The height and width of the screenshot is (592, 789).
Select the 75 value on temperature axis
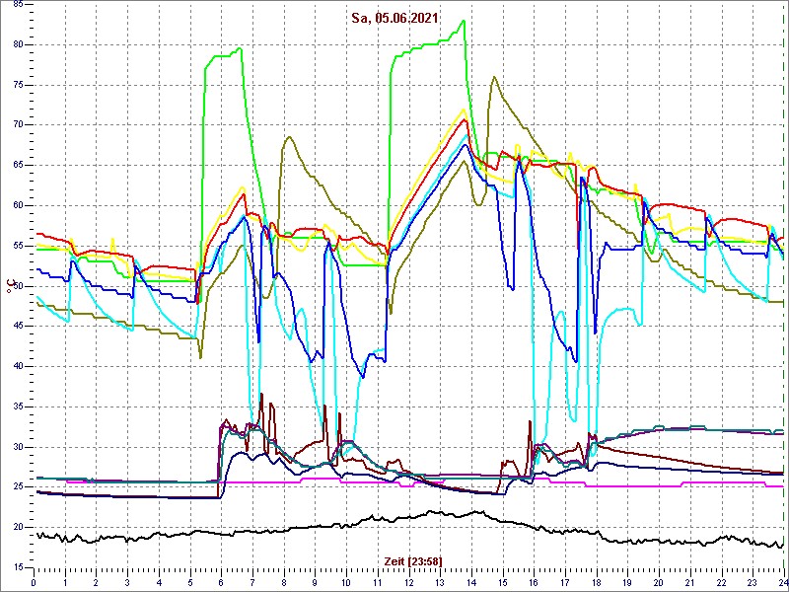[18, 85]
